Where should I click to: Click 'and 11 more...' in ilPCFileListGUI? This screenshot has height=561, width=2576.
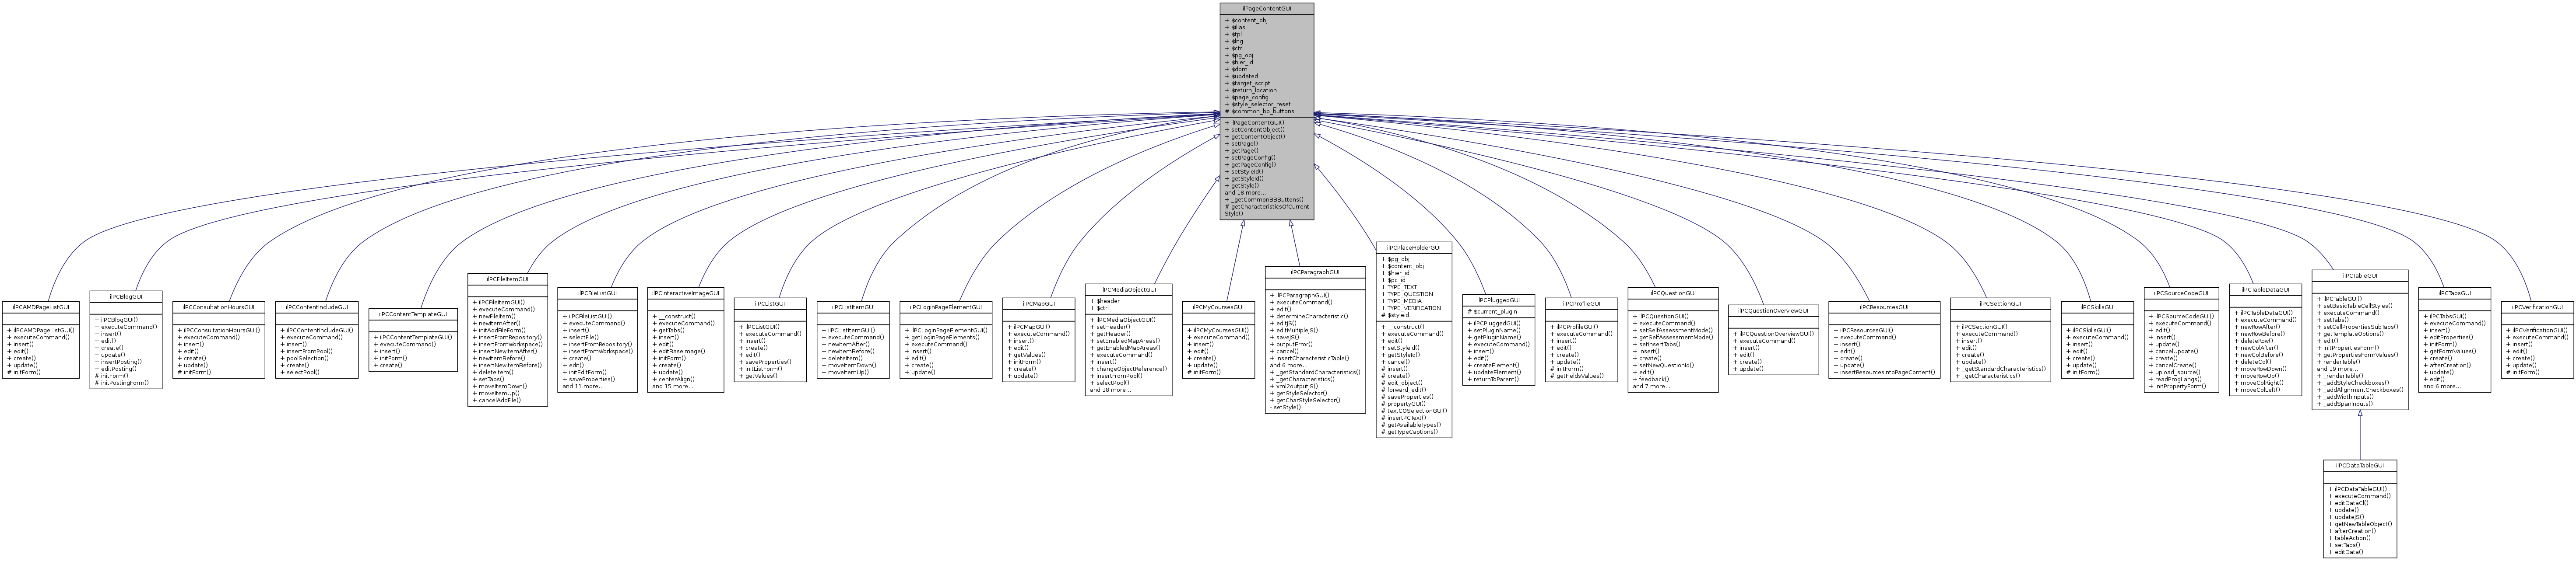(x=582, y=386)
